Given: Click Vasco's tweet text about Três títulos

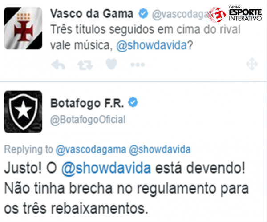Looking at the screenshot, I should pyautogui.click(x=145, y=37).
